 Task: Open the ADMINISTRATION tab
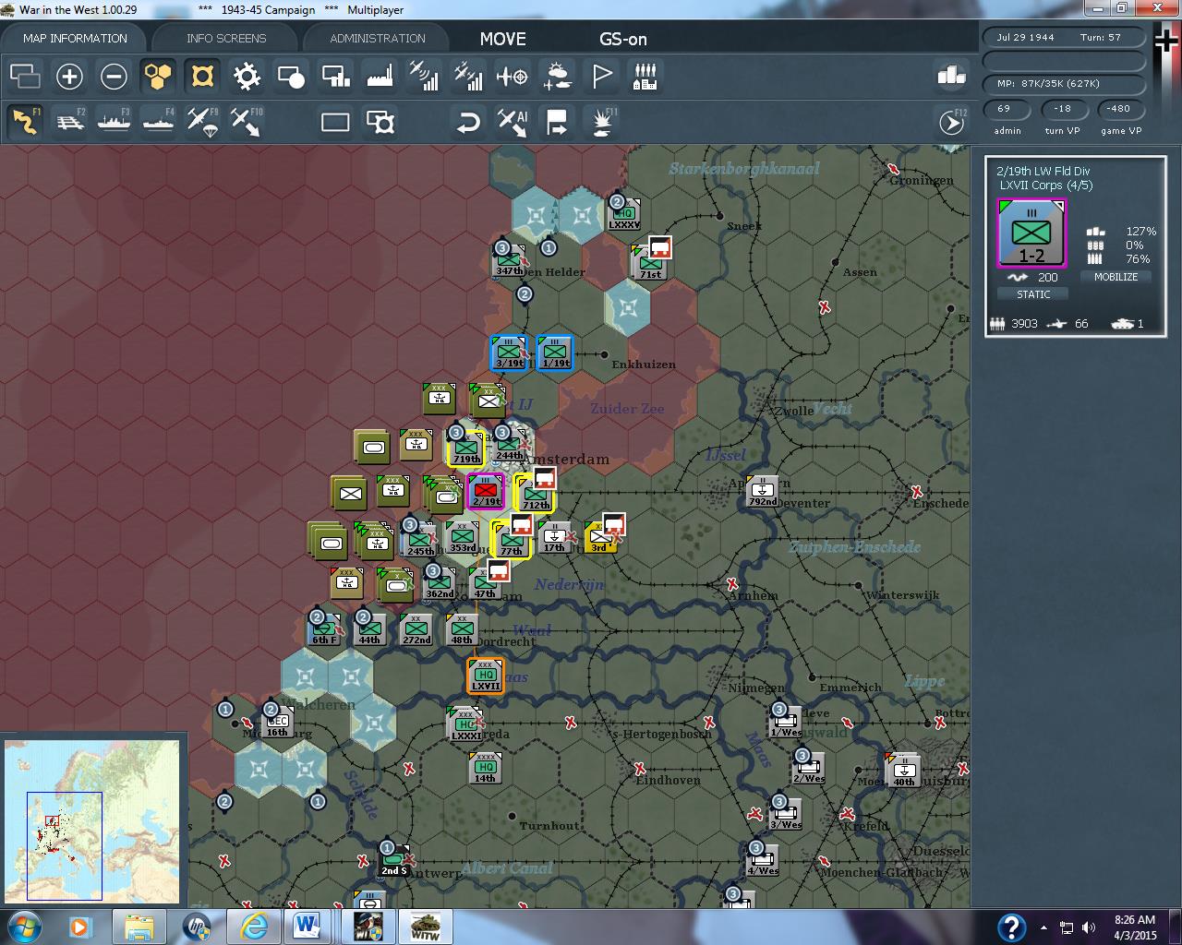(378, 38)
